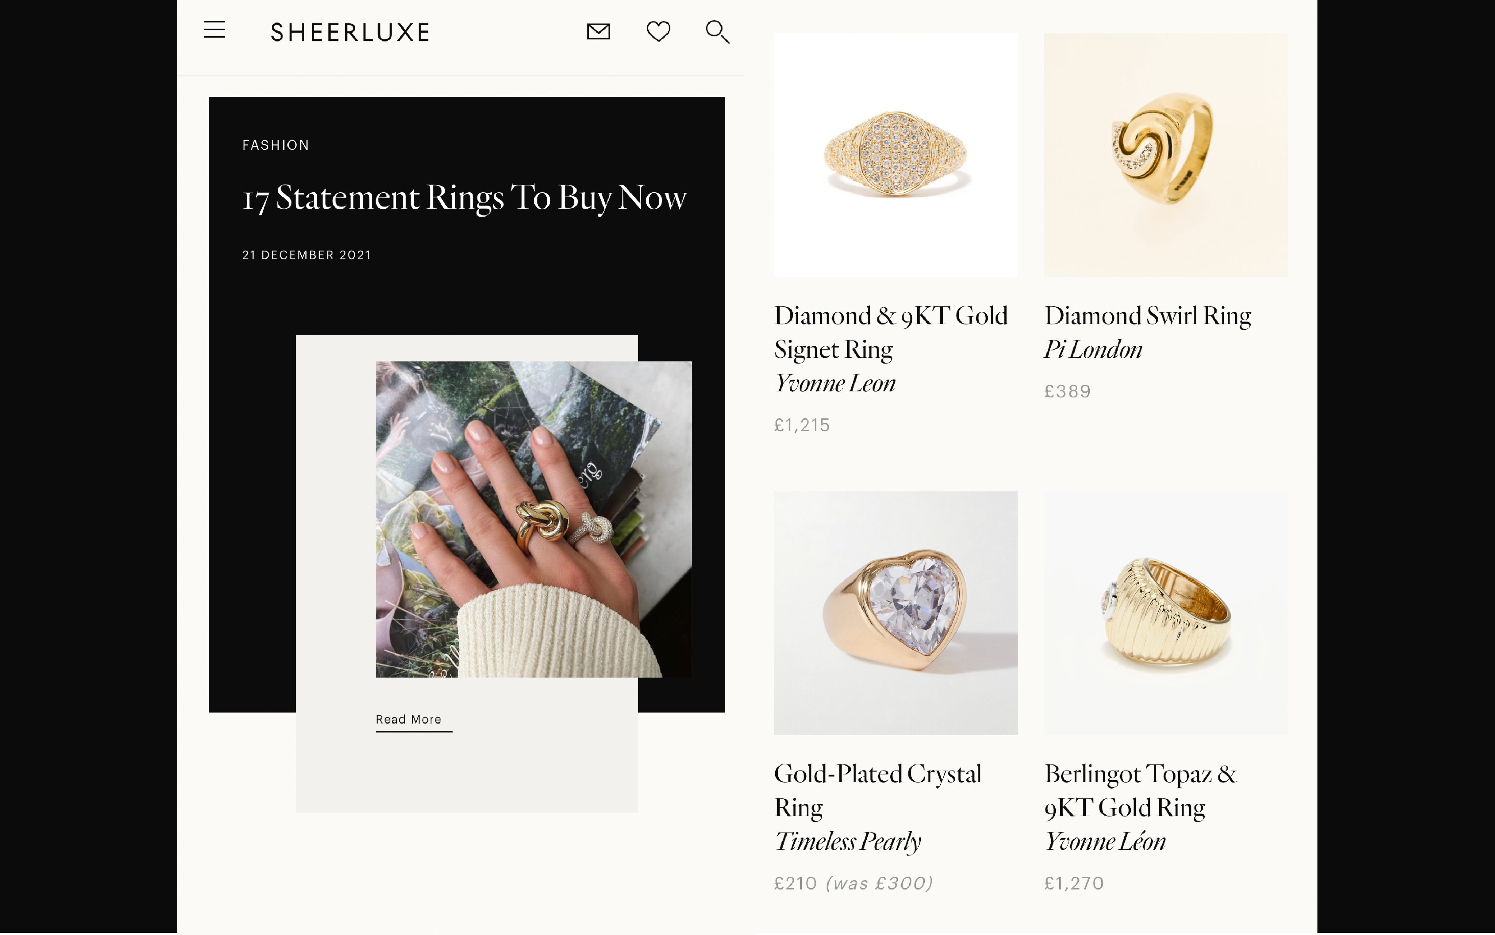The image size is (1495, 935).
Task: Open the hand with knot rings photo
Action: tap(533, 519)
